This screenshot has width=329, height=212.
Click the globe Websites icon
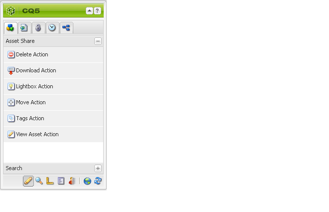(x=87, y=181)
